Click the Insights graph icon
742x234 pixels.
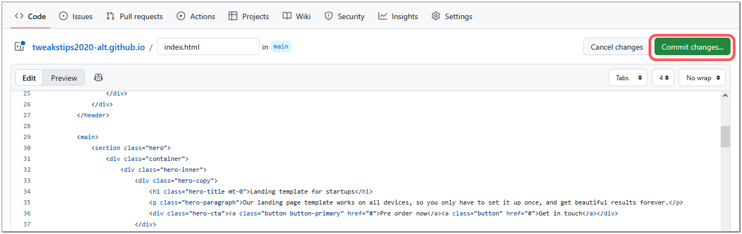pyautogui.click(x=383, y=16)
